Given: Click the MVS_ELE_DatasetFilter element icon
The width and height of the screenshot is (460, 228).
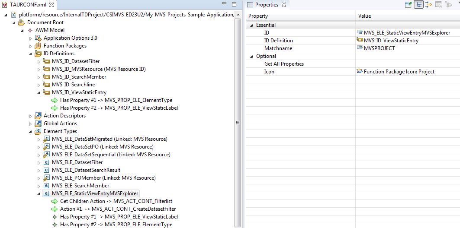Looking at the screenshot, I should pyautogui.click(x=46, y=162).
